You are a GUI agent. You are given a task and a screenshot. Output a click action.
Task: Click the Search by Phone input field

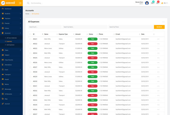pyautogui.click(x=131, y=27)
